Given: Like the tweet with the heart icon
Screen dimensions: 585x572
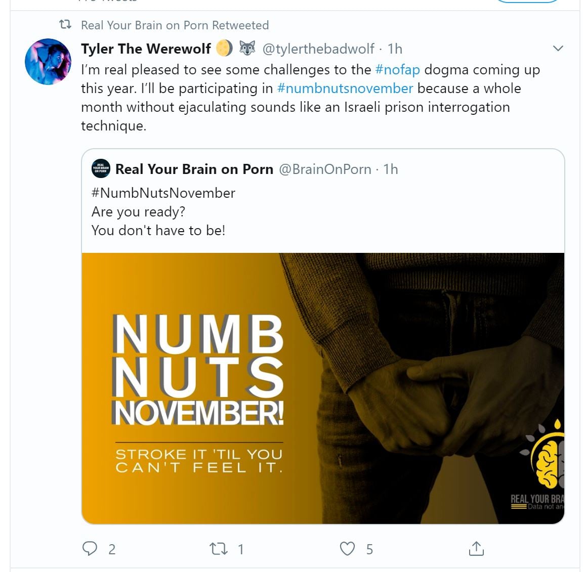Looking at the screenshot, I should (347, 549).
